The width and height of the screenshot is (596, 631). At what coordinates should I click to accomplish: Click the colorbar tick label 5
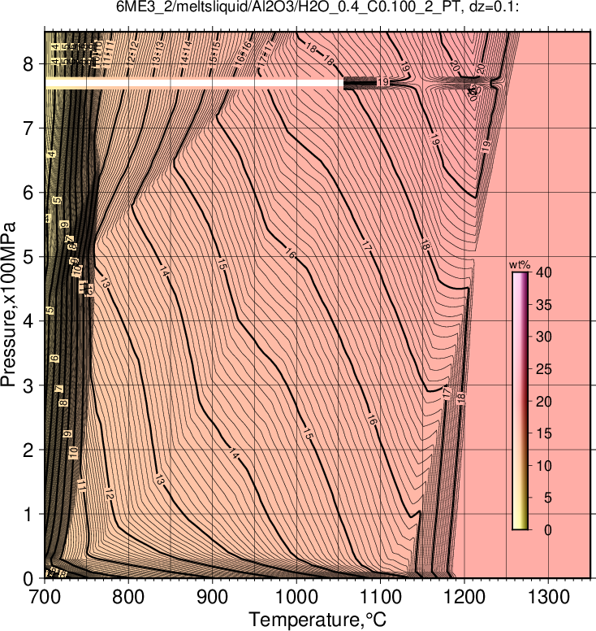(x=548, y=498)
